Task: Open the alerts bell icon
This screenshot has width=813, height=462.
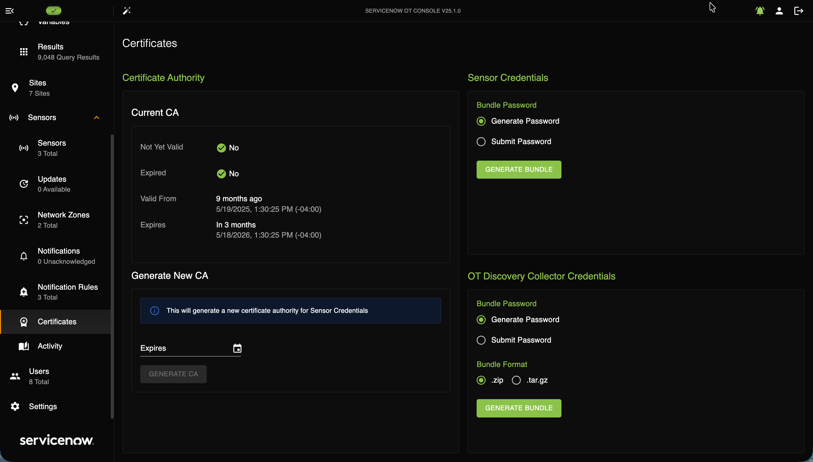Action: [x=760, y=11]
